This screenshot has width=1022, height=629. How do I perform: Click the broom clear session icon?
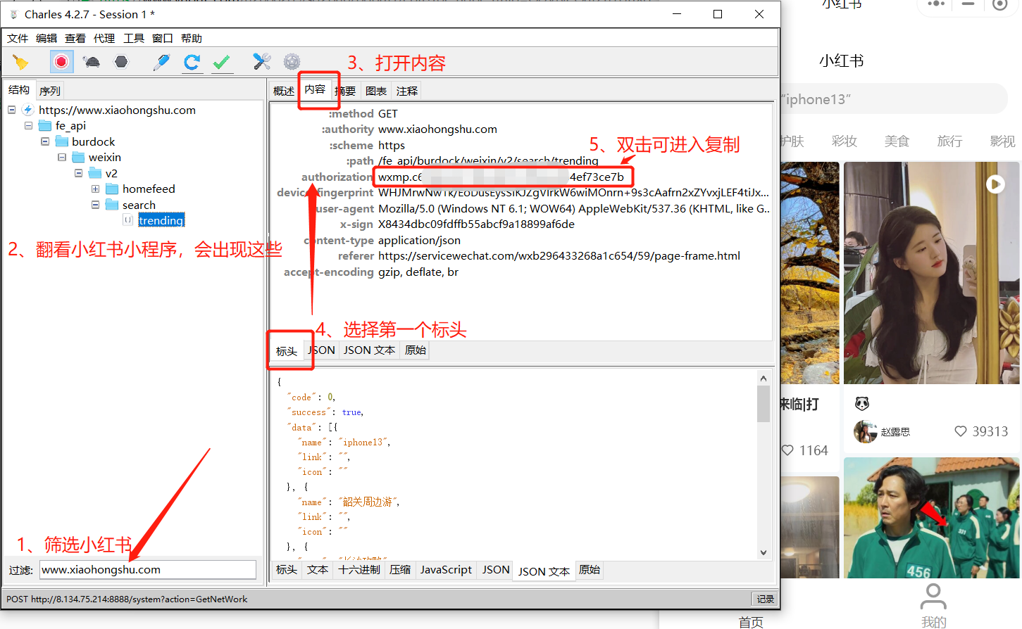coord(20,62)
